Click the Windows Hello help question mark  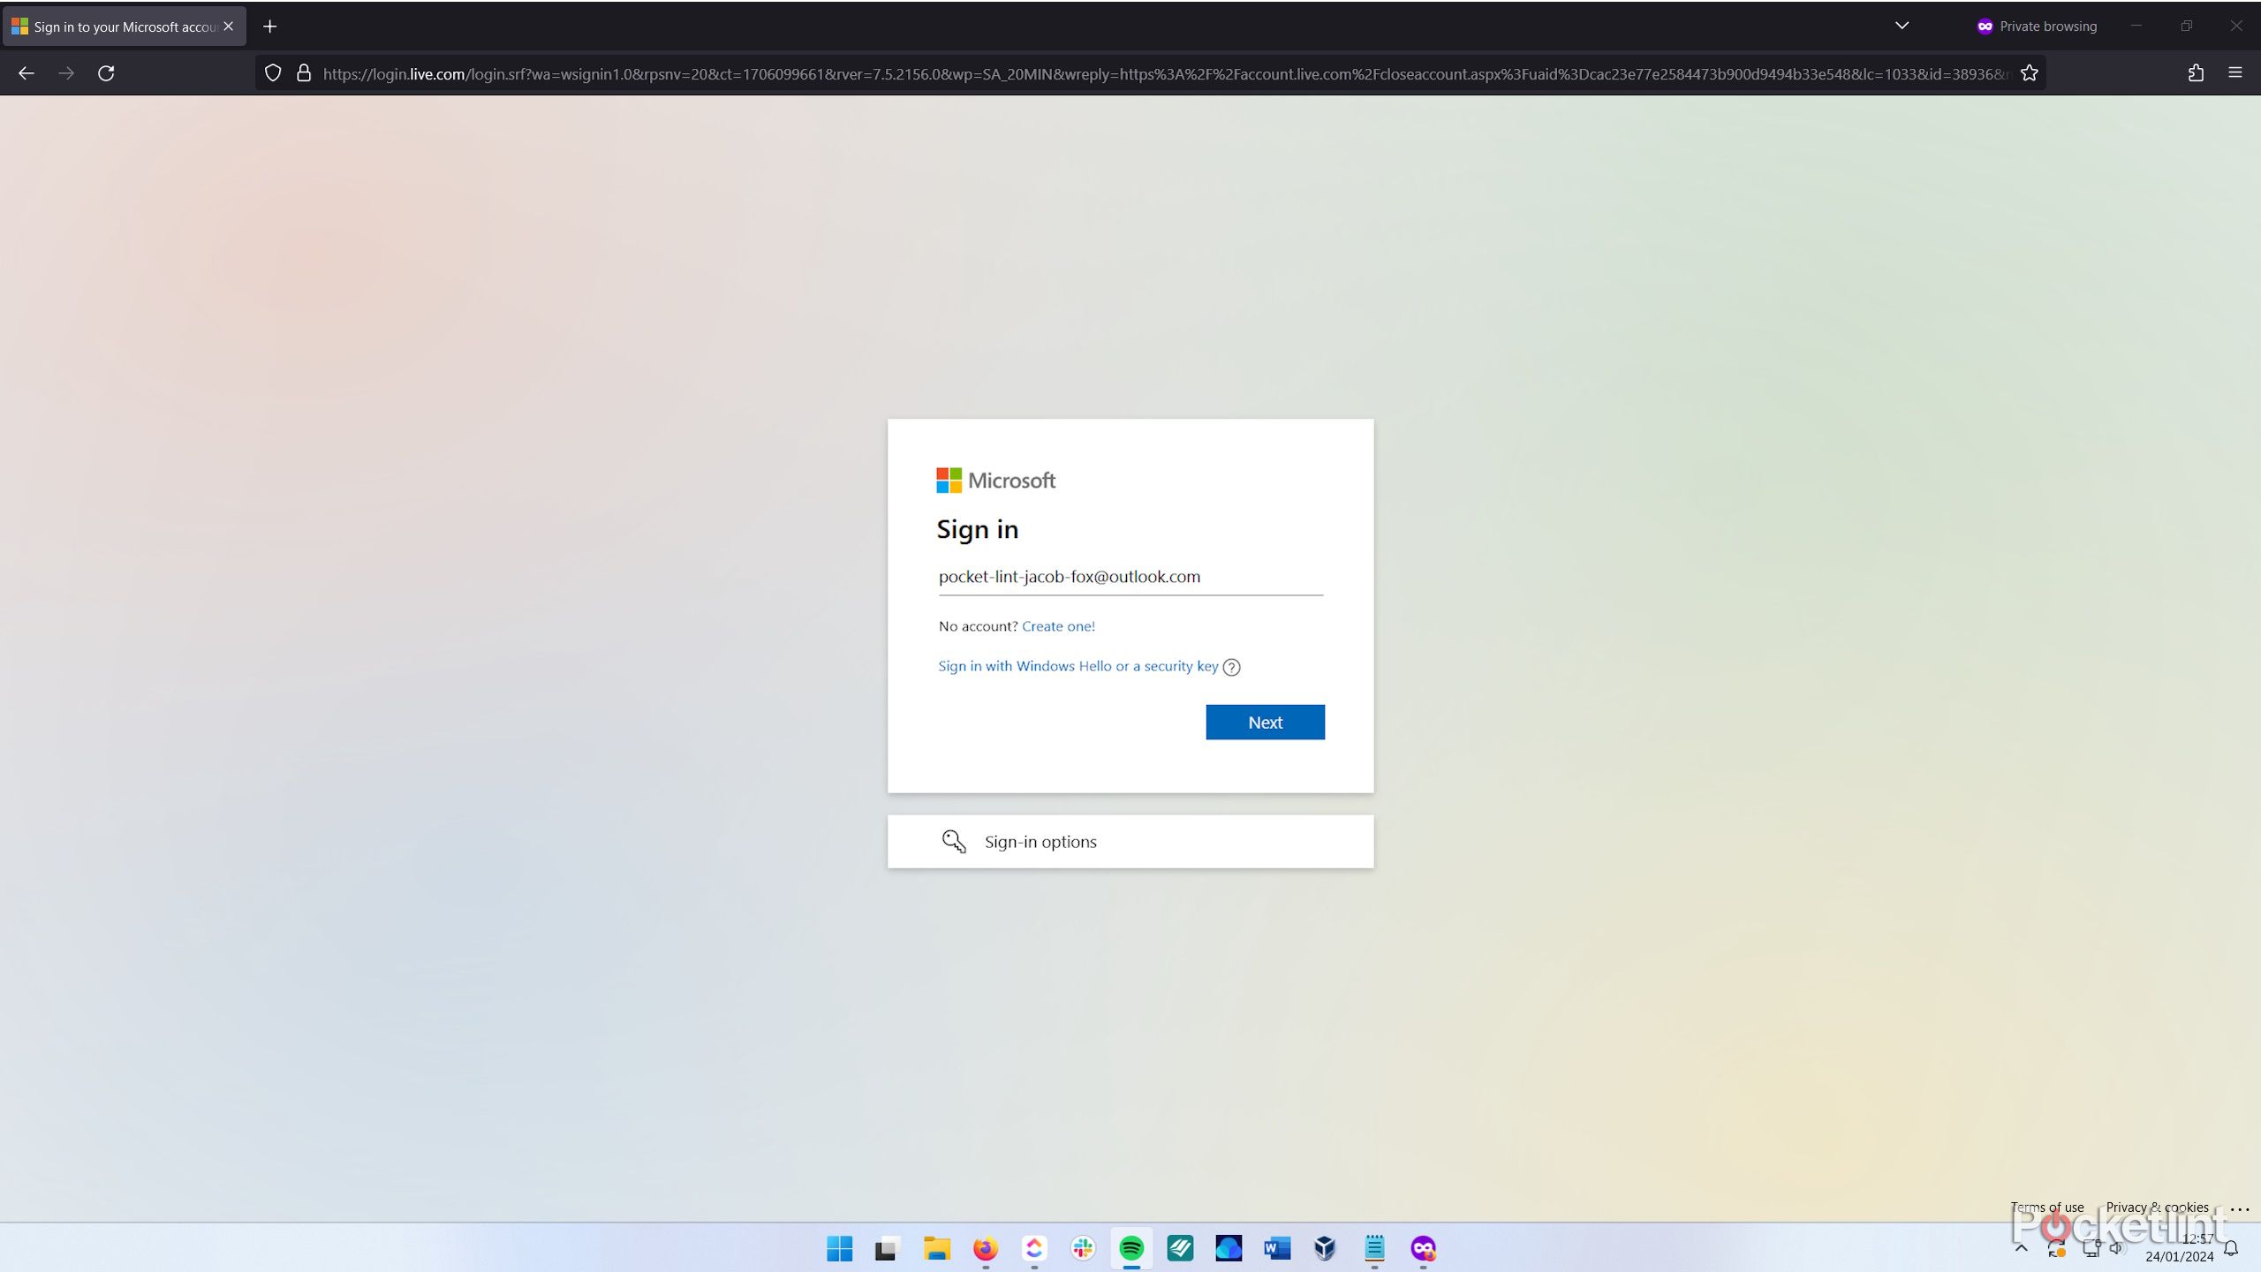pyautogui.click(x=1232, y=667)
